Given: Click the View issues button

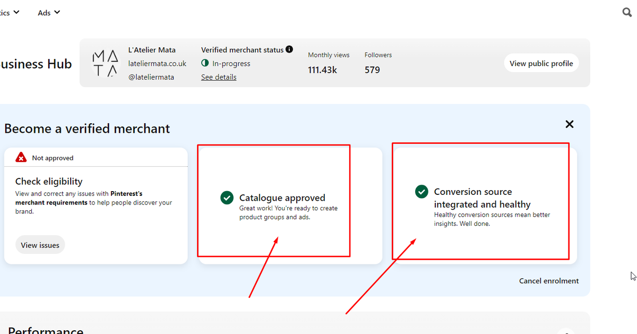Looking at the screenshot, I should pos(40,245).
